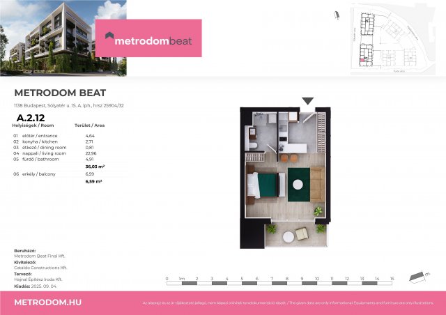
Task: Click the total area 36,03 m²
Action: point(95,167)
